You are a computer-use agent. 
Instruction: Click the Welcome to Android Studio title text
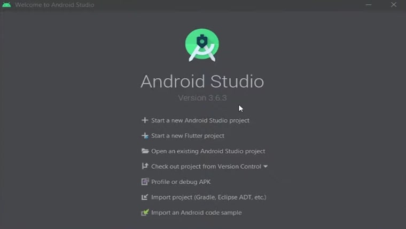54,5
